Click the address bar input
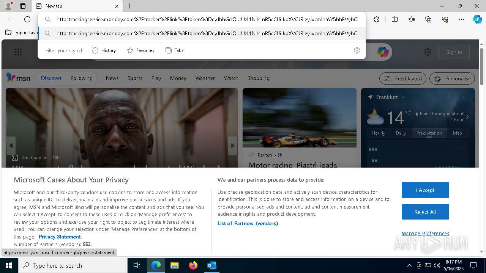 tap(207, 19)
